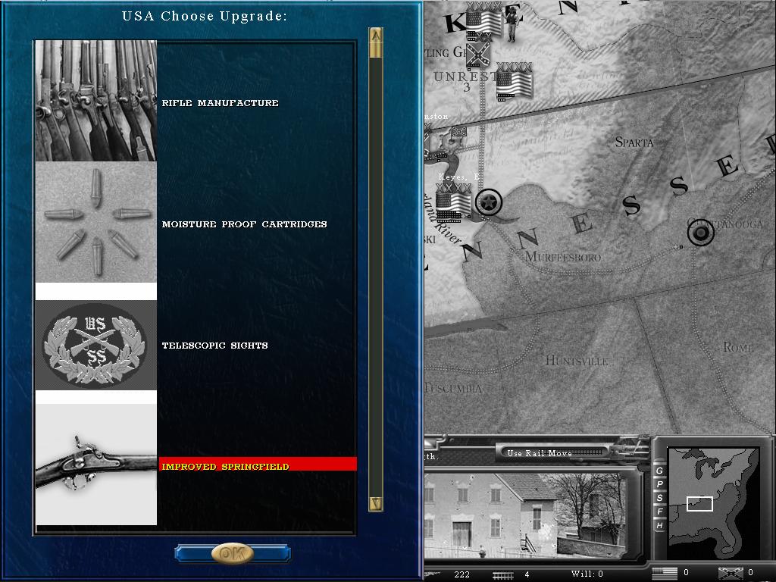The image size is (776, 582).
Task: Select the Union army flag beside the soldier figure
Action: click(484, 22)
